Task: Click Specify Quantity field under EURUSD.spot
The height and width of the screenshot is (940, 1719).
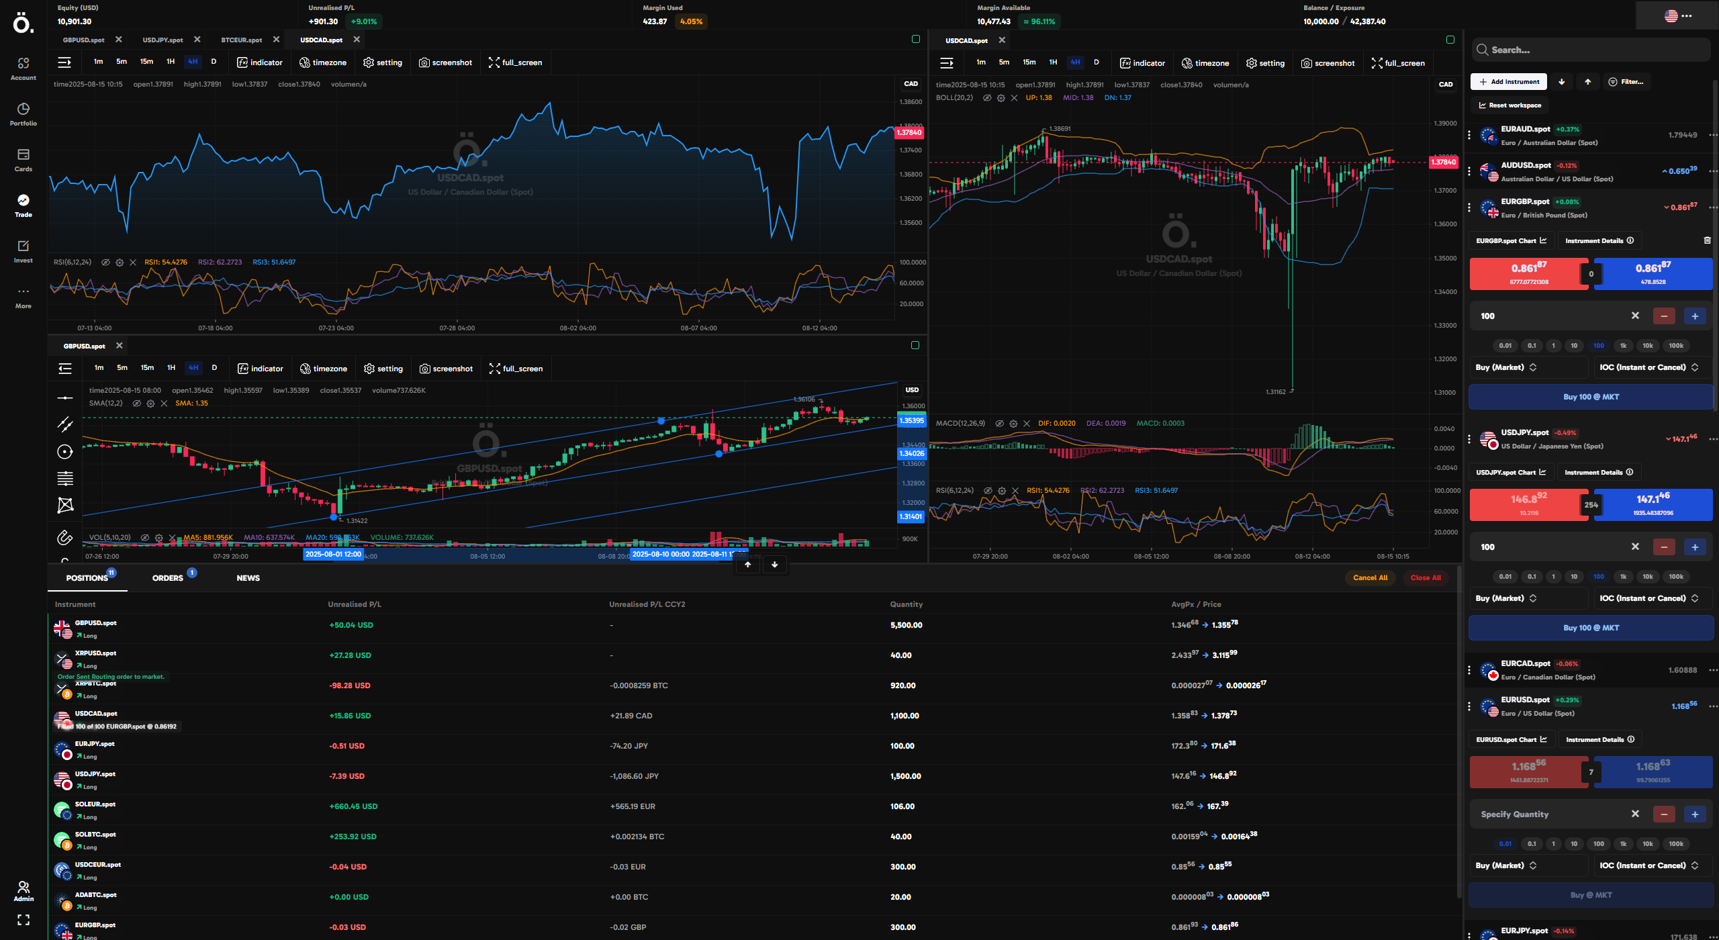Action: click(x=1551, y=814)
